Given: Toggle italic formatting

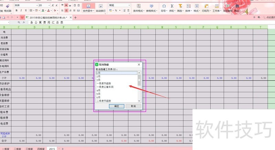Looking at the screenshot, I should tap(21, 11).
